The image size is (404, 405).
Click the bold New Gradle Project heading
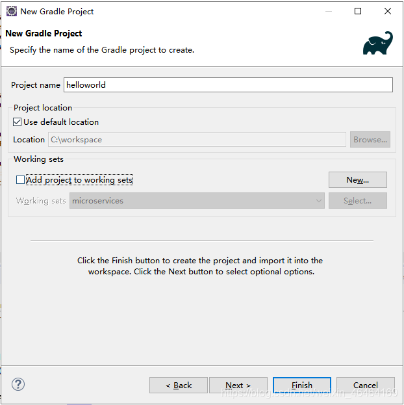(44, 33)
